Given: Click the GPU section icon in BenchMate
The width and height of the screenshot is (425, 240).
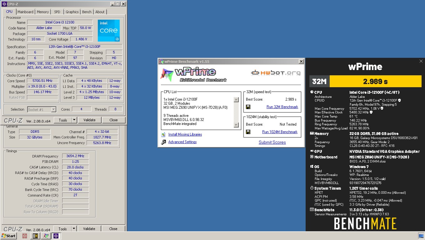Looking at the screenshot, I should click(x=312, y=151).
